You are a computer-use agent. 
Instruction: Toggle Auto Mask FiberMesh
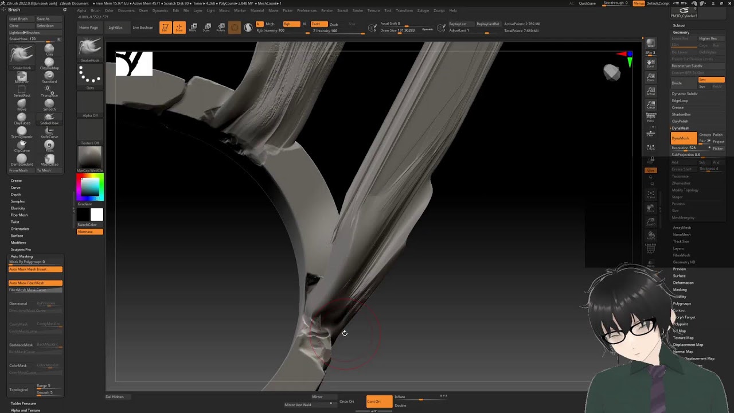pos(36,283)
